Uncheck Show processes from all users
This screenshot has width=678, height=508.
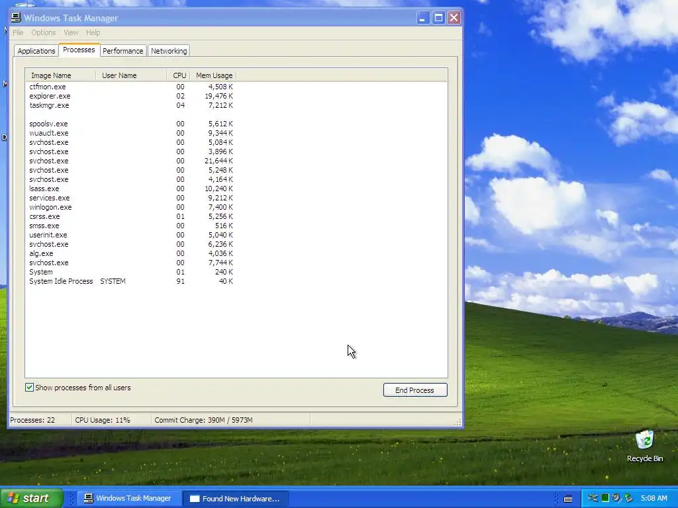[x=29, y=388]
